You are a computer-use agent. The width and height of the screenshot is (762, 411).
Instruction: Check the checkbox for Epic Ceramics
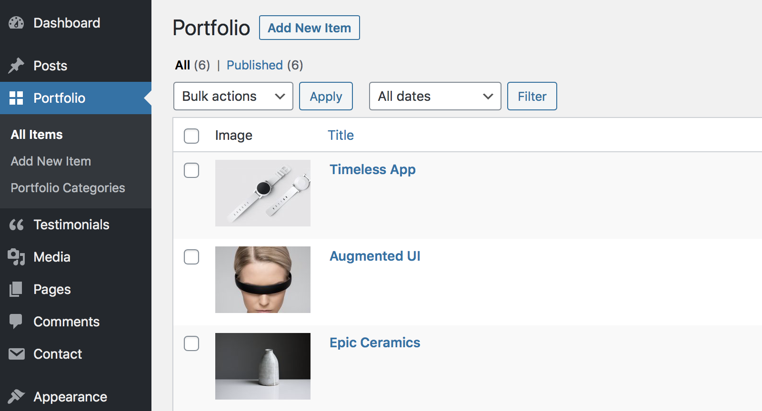(x=191, y=343)
